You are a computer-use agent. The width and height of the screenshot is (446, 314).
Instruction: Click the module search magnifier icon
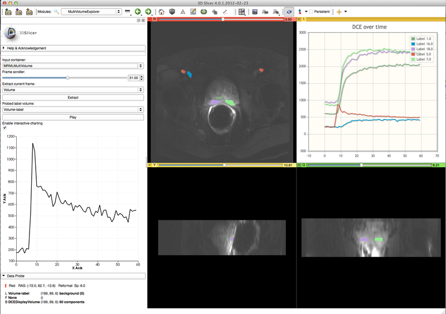coord(56,11)
